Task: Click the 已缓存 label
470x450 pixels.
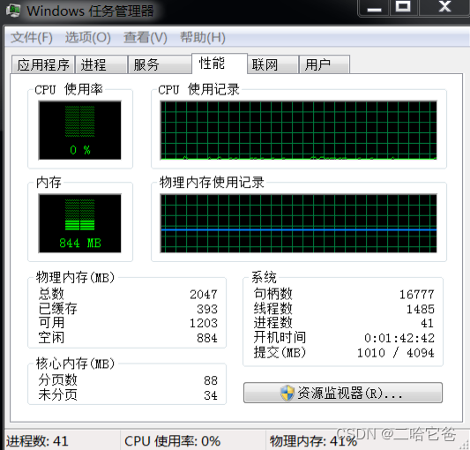Action: (x=58, y=309)
